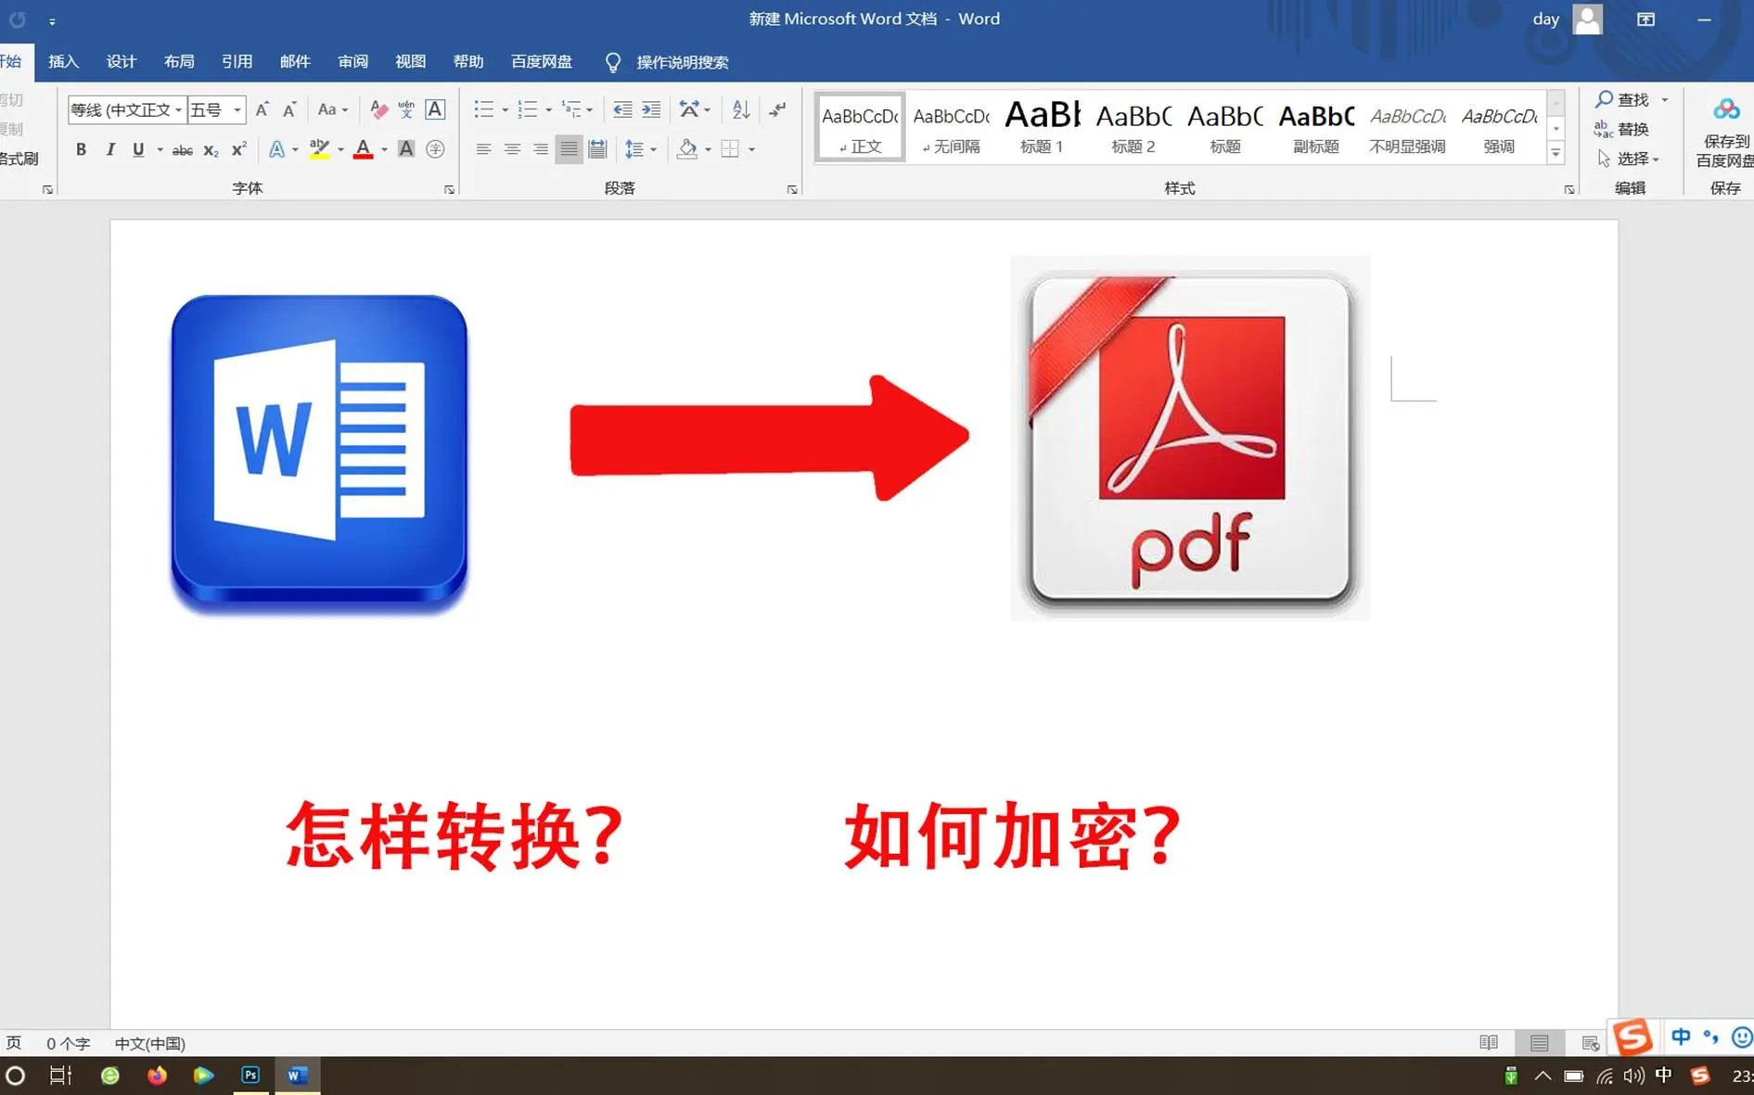Apply distributed alignment icon
This screenshot has width=1754, height=1095.
tap(597, 149)
